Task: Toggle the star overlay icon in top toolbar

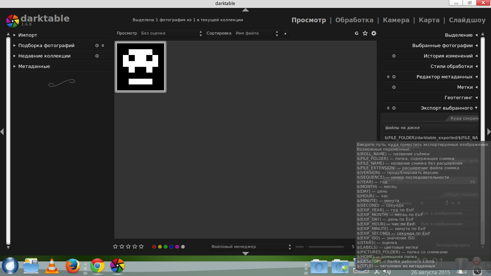Action: (365, 33)
